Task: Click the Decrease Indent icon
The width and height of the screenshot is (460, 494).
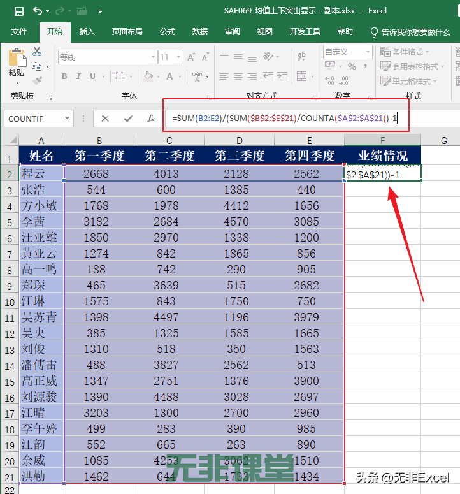Action: pyautogui.click(x=268, y=76)
